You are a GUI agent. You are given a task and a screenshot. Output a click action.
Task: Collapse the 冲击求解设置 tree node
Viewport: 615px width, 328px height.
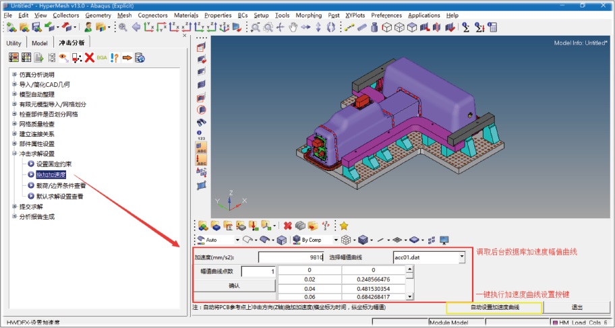pos(14,154)
